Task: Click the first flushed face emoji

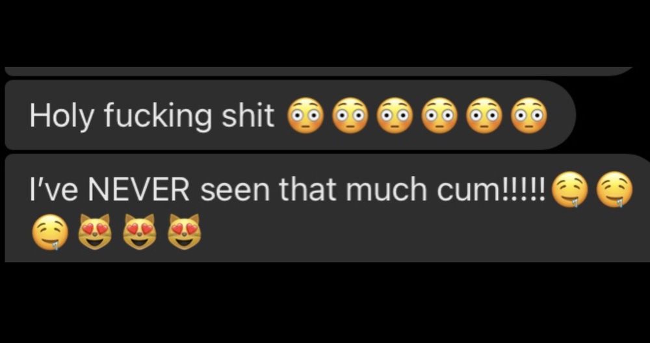Action: click(x=305, y=115)
